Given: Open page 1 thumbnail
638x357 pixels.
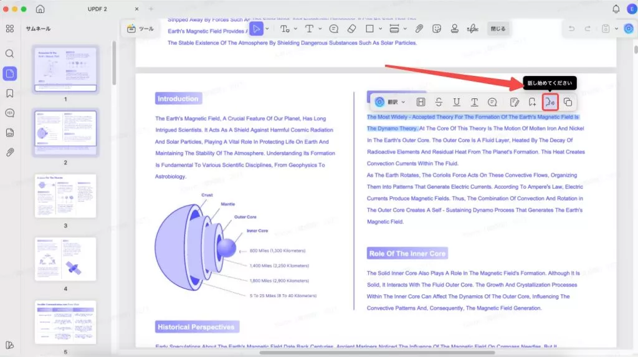Looking at the screenshot, I should (x=65, y=69).
